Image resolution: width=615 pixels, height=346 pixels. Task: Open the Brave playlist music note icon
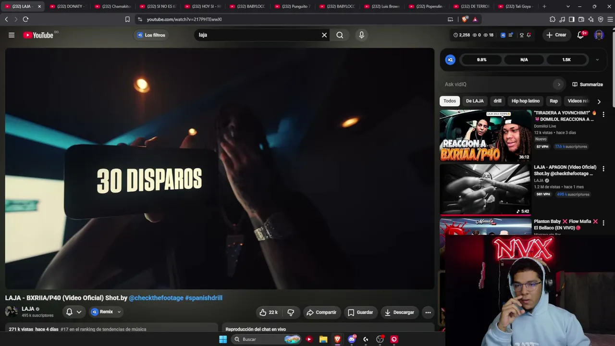coord(562,19)
